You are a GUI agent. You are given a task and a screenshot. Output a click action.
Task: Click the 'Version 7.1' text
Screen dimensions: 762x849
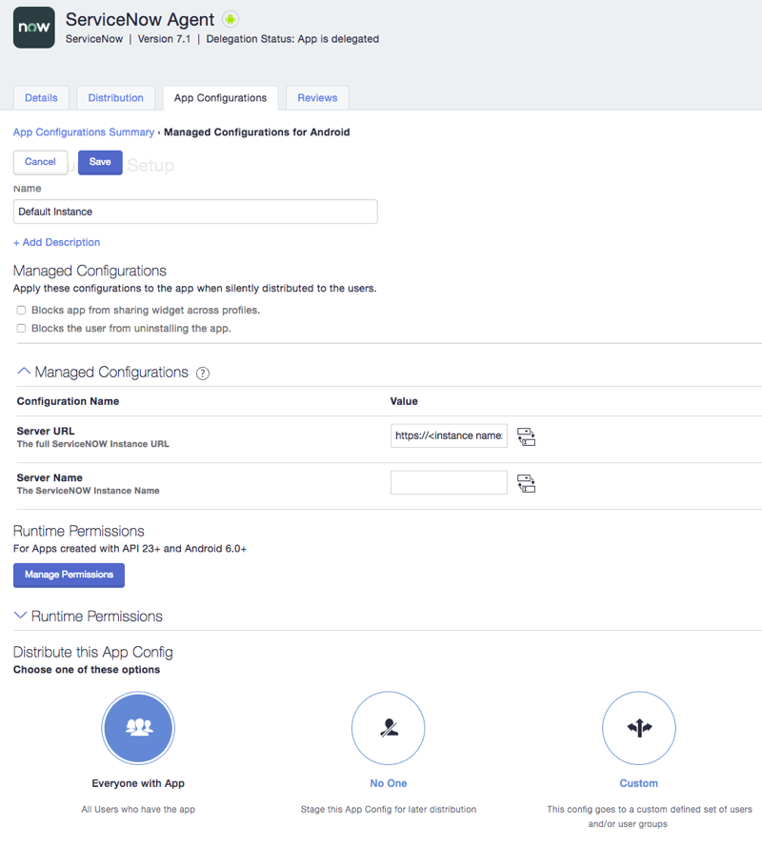(x=164, y=39)
